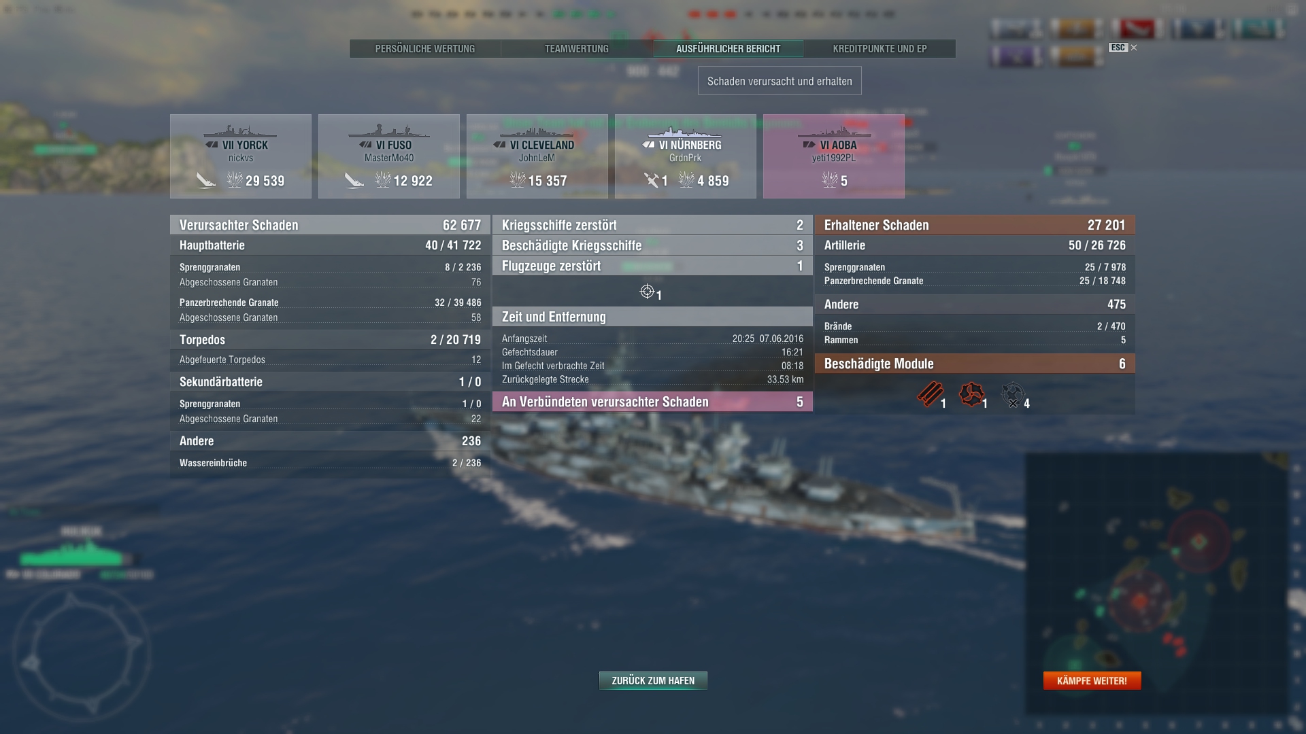Image resolution: width=1306 pixels, height=734 pixels.
Task: Switch to Persönliche Wertung tab
Action: click(425, 49)
